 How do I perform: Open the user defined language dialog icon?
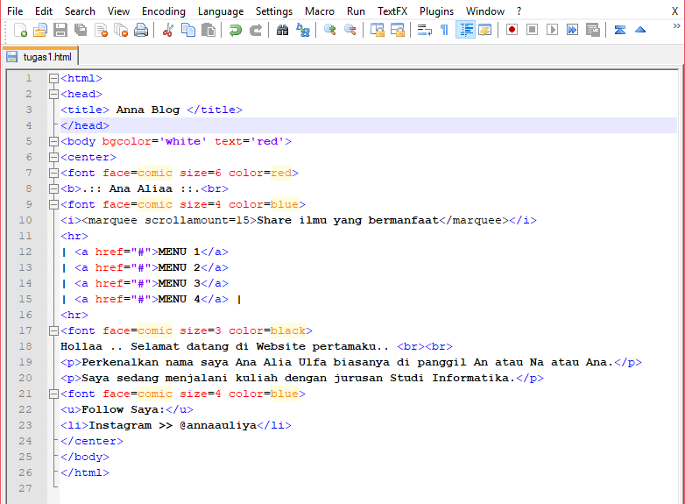(x=485, y=30)
